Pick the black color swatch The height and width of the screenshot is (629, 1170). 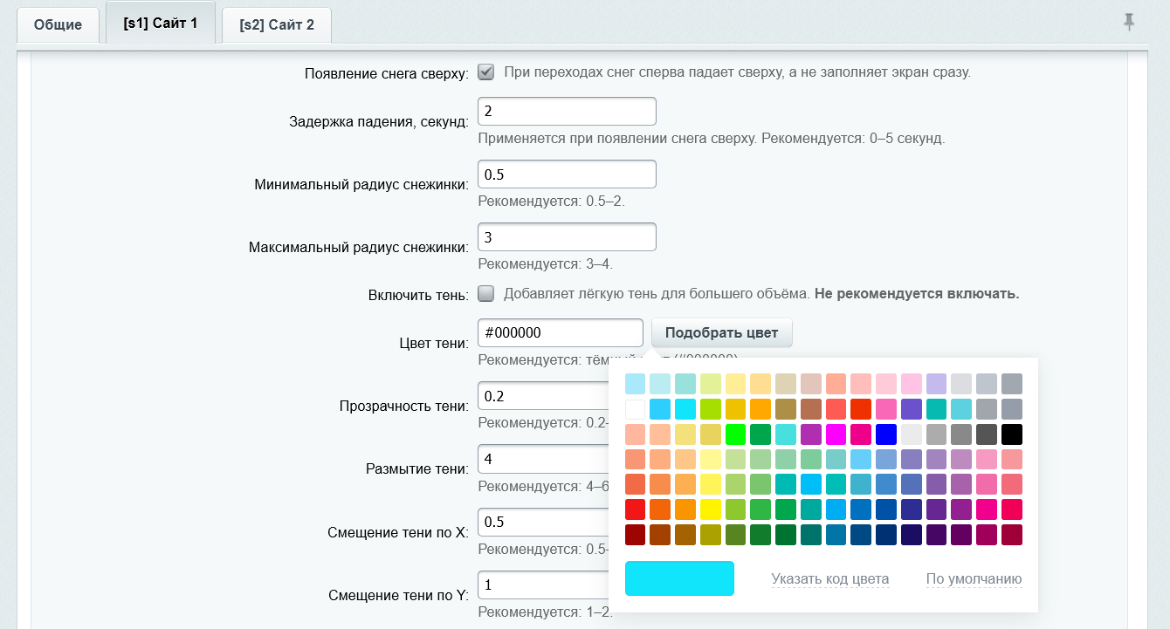coord(1012,434)
